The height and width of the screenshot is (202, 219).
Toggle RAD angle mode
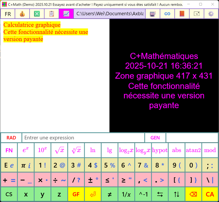click(11, 138)
